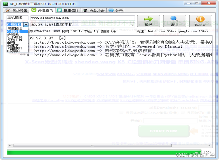Click the 网速 baidu.com 364ms status text
219x160 pixels.
(x=156, y=31)
